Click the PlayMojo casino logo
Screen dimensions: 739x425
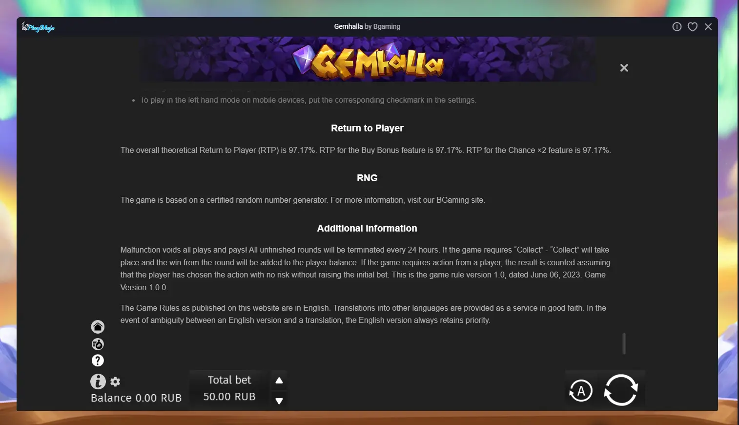click(x=38, y=27)
